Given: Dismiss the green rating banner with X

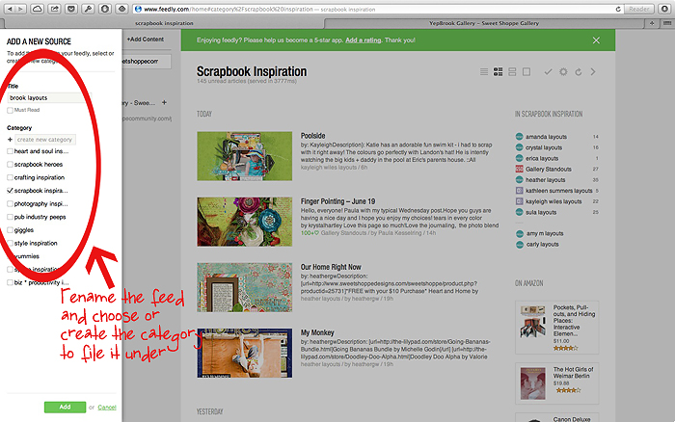Looking at the screenshot, I should point(596,40).
